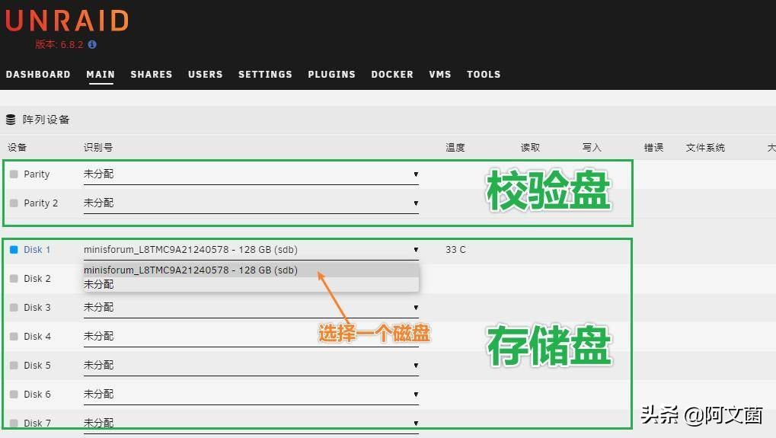
Task: Click the Disk 6 status indicator
Action: click(14, 395)
